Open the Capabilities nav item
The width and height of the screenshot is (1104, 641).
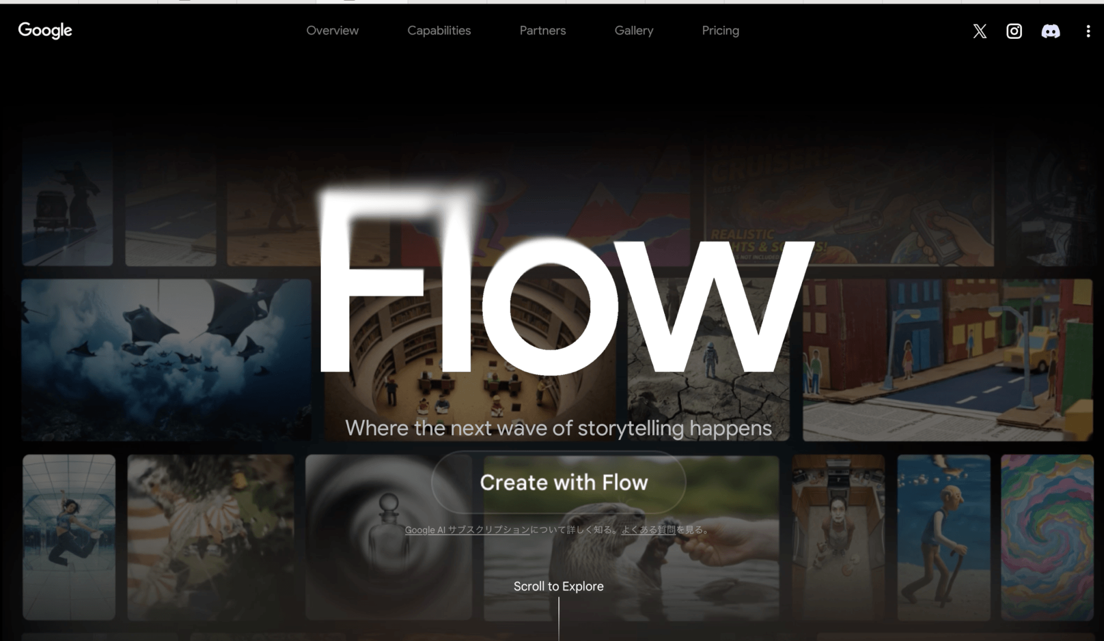439,31
